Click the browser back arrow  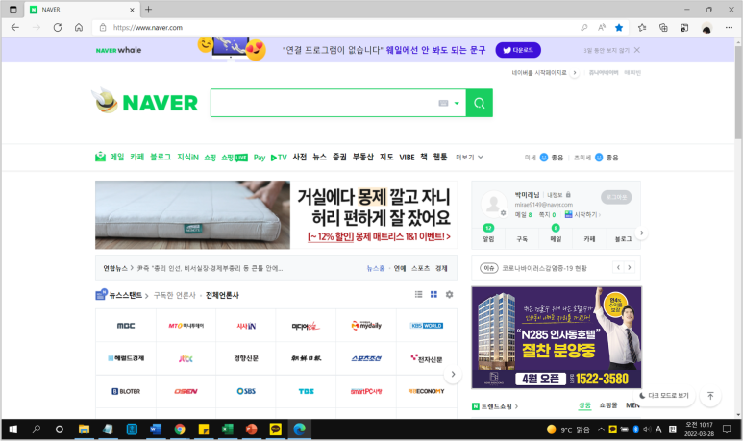(15, 28)
